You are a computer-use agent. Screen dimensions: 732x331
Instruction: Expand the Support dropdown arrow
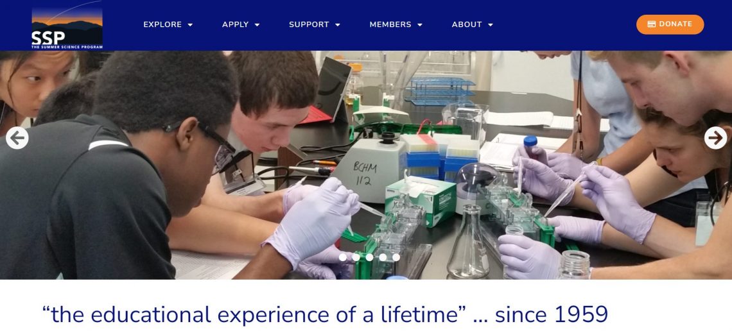pyautogui.click(x=338, y=25)
